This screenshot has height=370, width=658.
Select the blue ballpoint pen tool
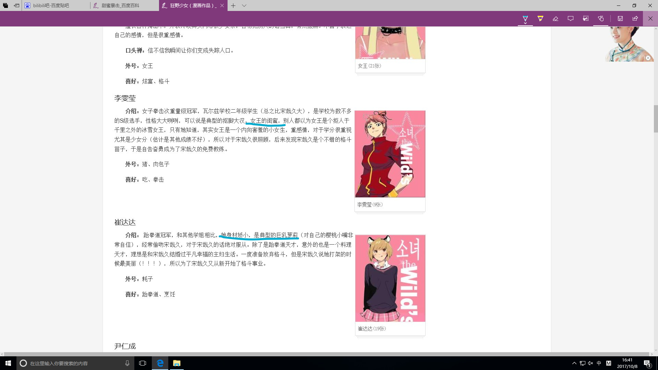pyautogui.click(x=525, y=18)
